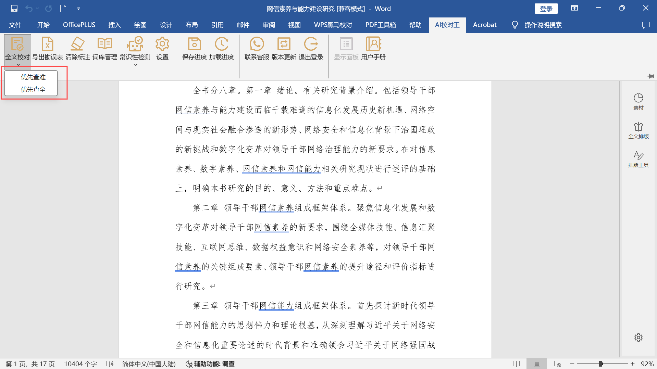Screen dimensions: 657x369
Task: Switch to the OfficePLUS tab
Action: 79,25
